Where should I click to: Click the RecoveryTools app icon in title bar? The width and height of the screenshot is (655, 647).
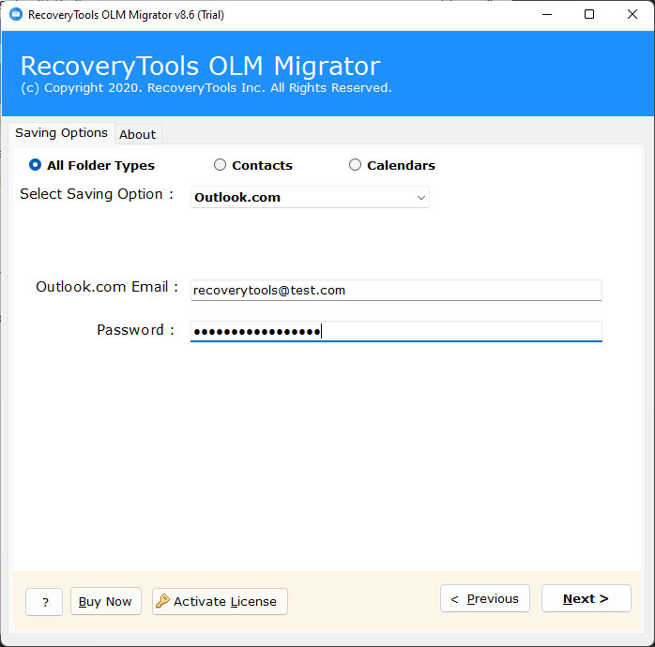[x=16, y=15]
